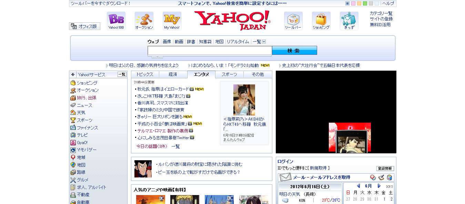Open the ヘルプ link
The height and width of the screenshot is (204, 465).
[388, 3]
